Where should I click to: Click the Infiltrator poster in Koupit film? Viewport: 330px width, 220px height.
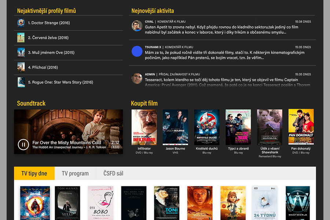coord(144,127)
